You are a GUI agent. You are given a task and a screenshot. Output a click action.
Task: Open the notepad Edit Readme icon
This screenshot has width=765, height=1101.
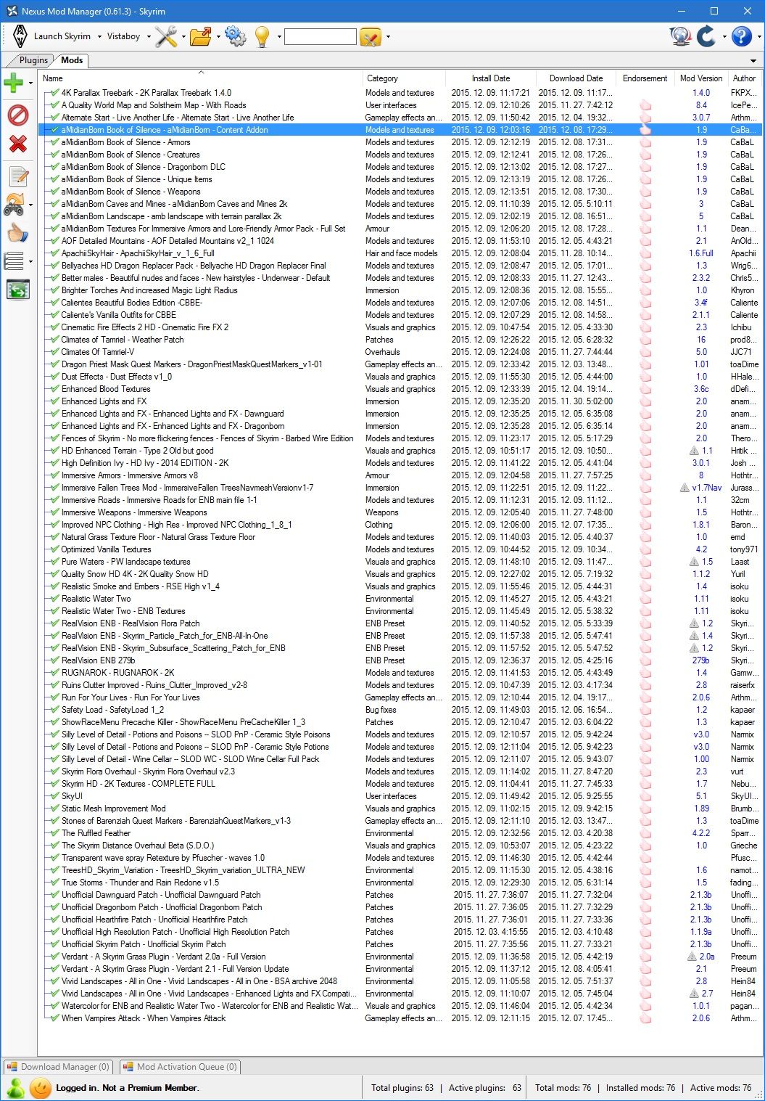pyautogui.click(x=17, y=176)
